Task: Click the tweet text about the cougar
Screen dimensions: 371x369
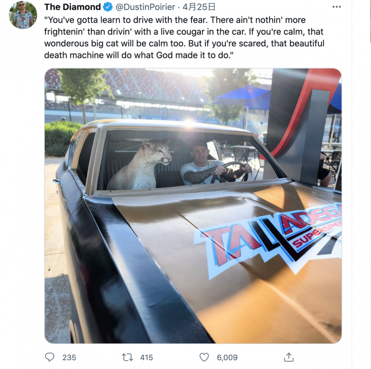Action: [184, 38]
